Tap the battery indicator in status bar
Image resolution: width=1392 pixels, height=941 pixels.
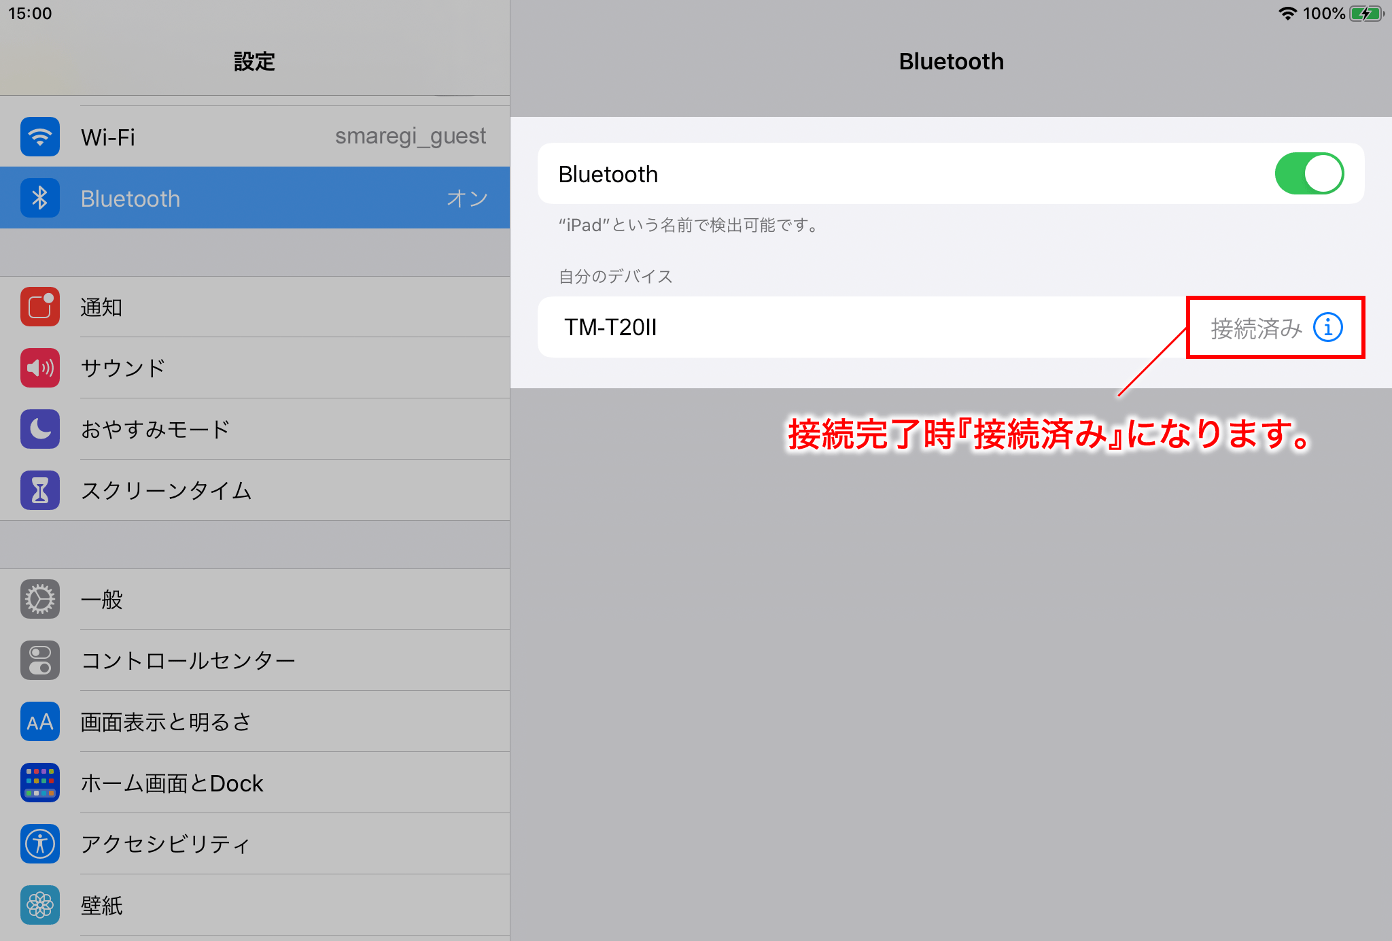pyautogui.click(x=1366, y=14)
